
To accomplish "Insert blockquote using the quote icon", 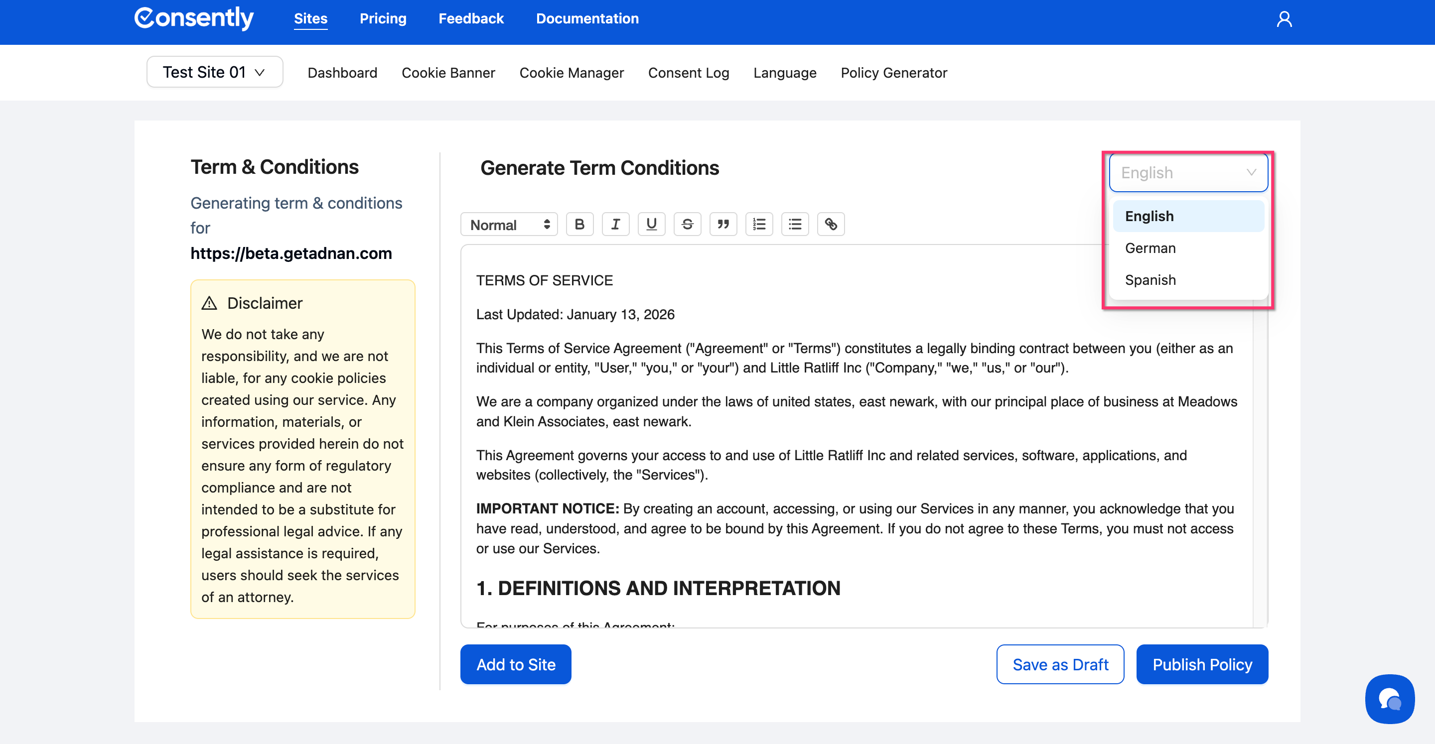I will point(723,225).
